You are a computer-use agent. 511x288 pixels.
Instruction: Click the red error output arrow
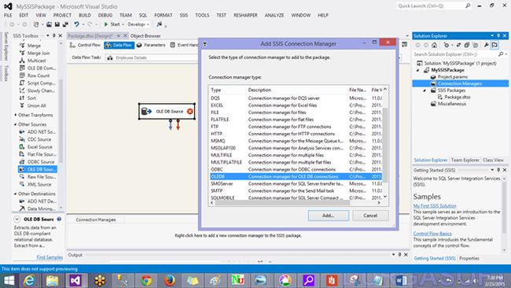[x=178, y=124]
